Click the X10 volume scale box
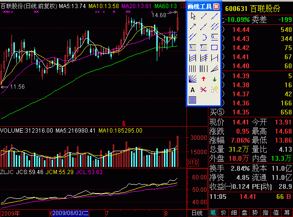This screenshot has height=217, width=293. pos(193,162)
